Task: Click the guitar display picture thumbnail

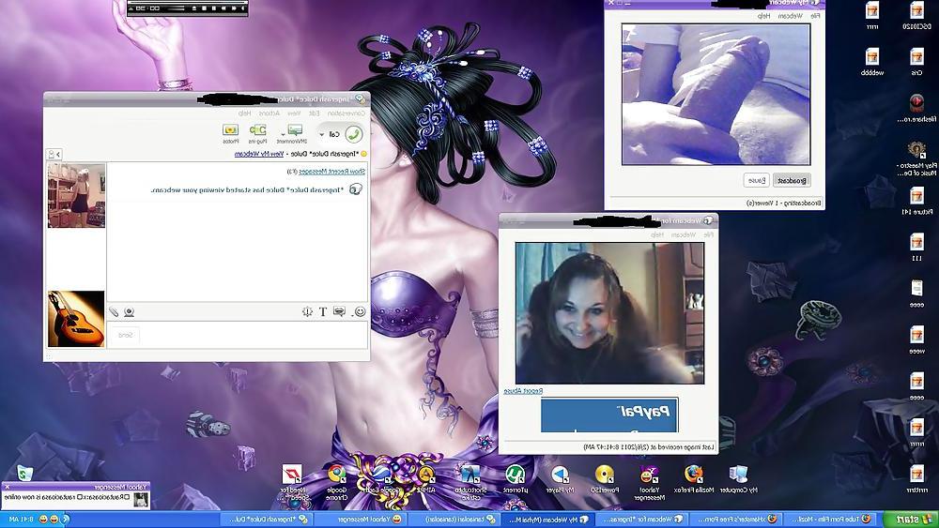Action: click(x=76, y=319)
